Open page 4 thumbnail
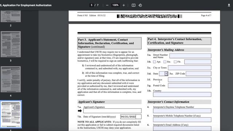The image size is (233, 131). point(11,79)
